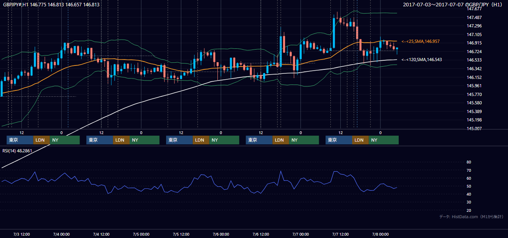Click RSI scale value 50
The image size is (508, 238).
[469, 186]
